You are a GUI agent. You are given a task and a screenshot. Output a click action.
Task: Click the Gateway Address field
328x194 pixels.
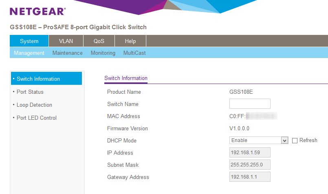(250, 177)
